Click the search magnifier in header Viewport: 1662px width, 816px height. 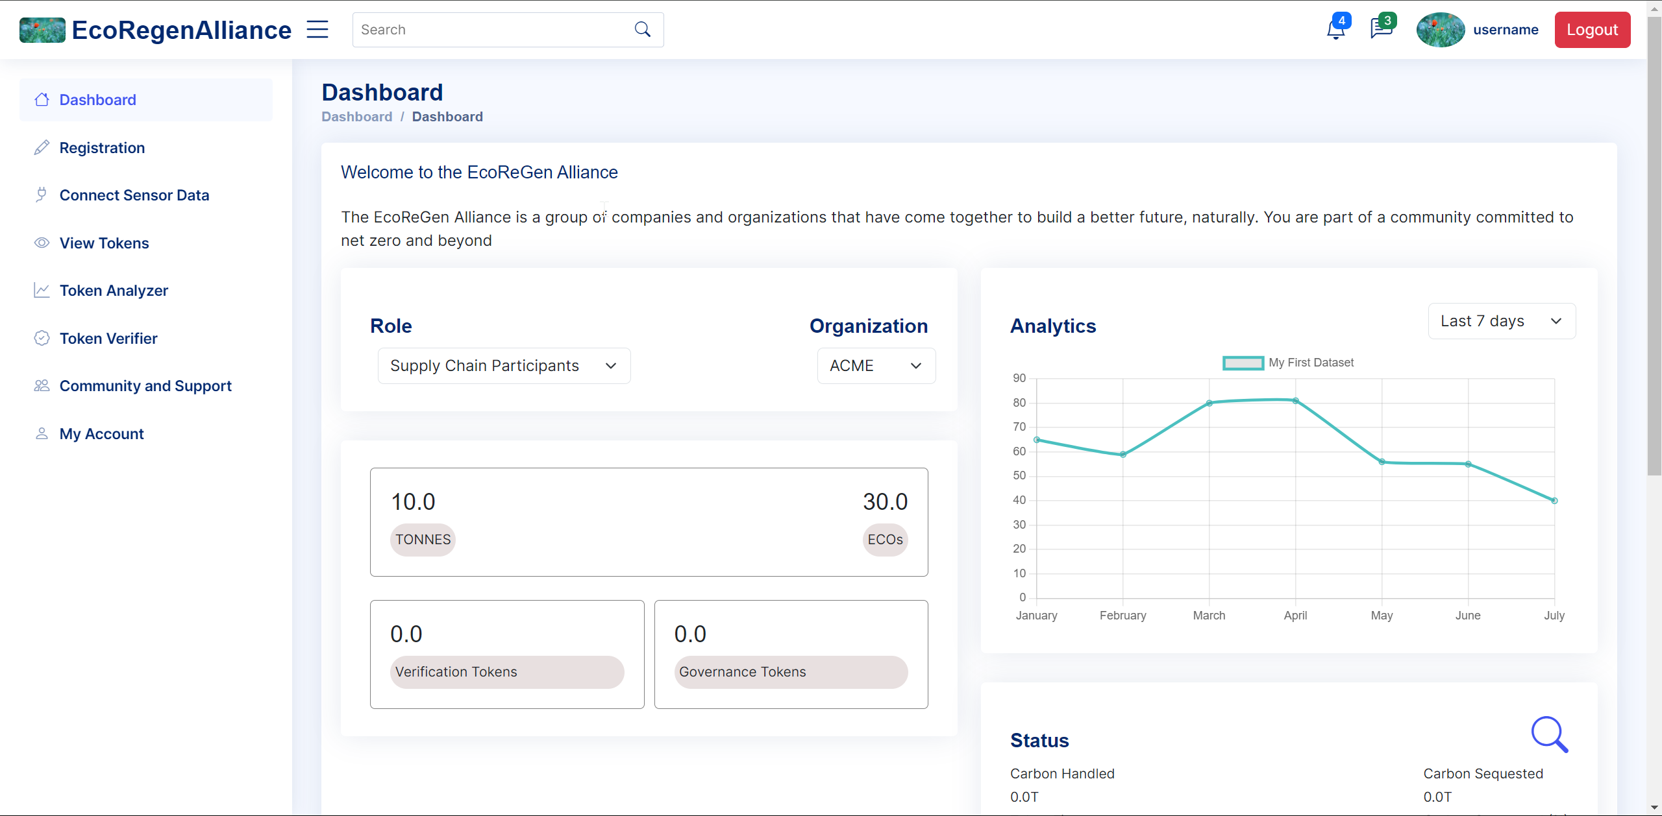point(643,30)
